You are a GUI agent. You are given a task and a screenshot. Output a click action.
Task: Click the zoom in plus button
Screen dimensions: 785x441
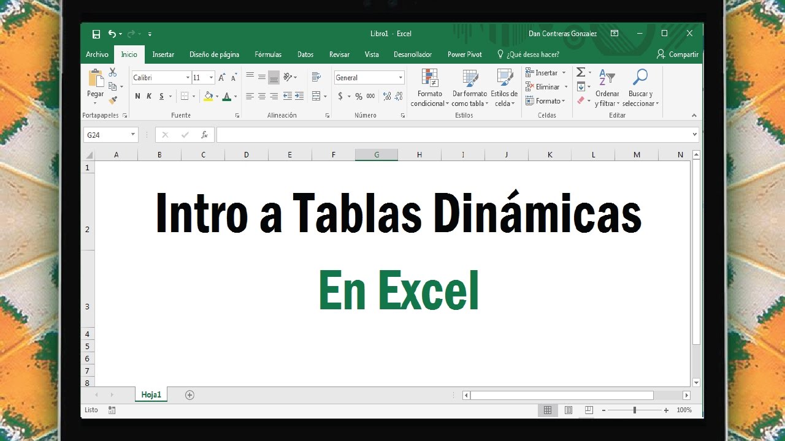coord(666,410)
